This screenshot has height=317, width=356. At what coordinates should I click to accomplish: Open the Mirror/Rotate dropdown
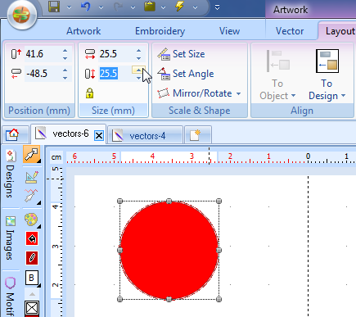(x=199, y=93)
